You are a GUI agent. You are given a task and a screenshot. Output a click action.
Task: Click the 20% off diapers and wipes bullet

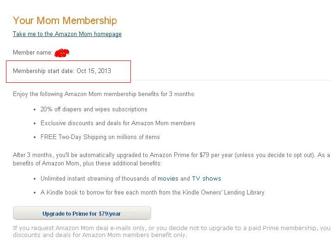pos(94,109)
